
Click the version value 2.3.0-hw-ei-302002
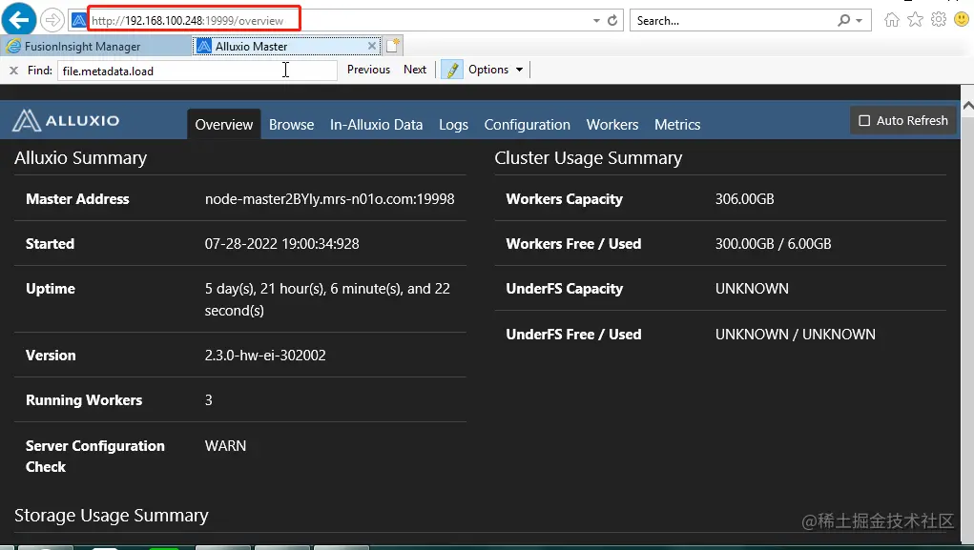pyautogui.click(x=265, y=356)
